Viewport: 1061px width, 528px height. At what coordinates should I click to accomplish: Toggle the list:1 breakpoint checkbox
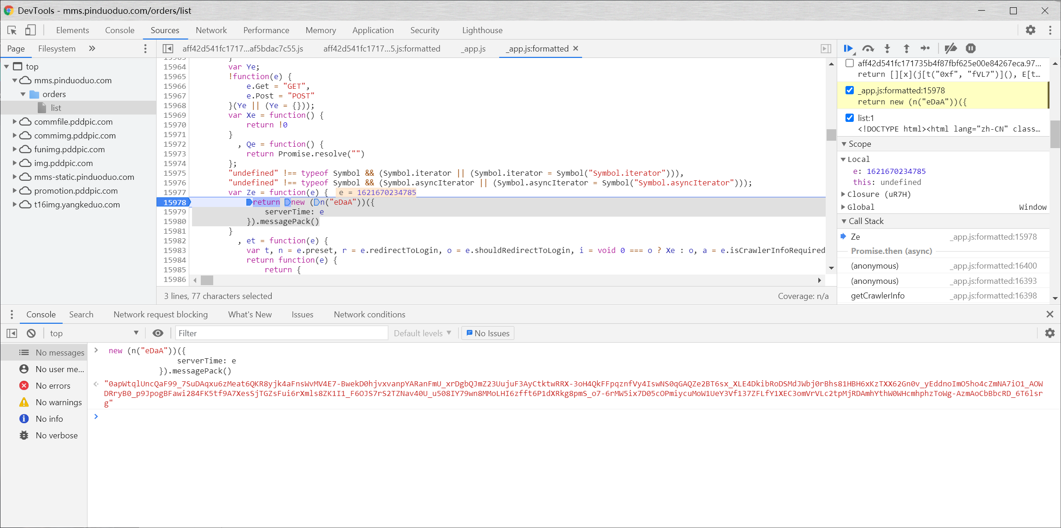click(851, 118)
